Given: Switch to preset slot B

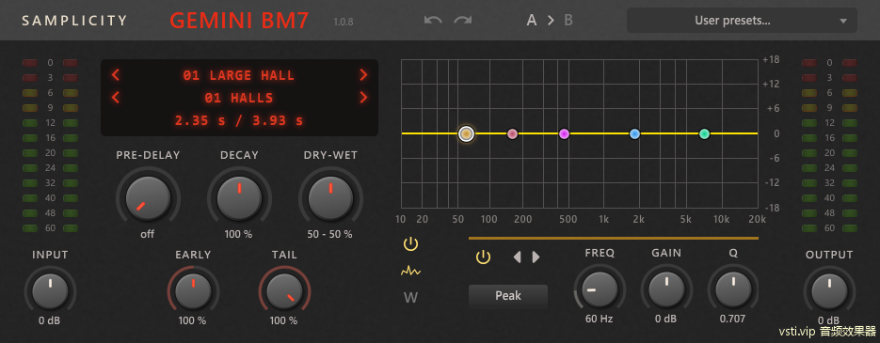Looking at the screenshot, I should tap(568, 21).
